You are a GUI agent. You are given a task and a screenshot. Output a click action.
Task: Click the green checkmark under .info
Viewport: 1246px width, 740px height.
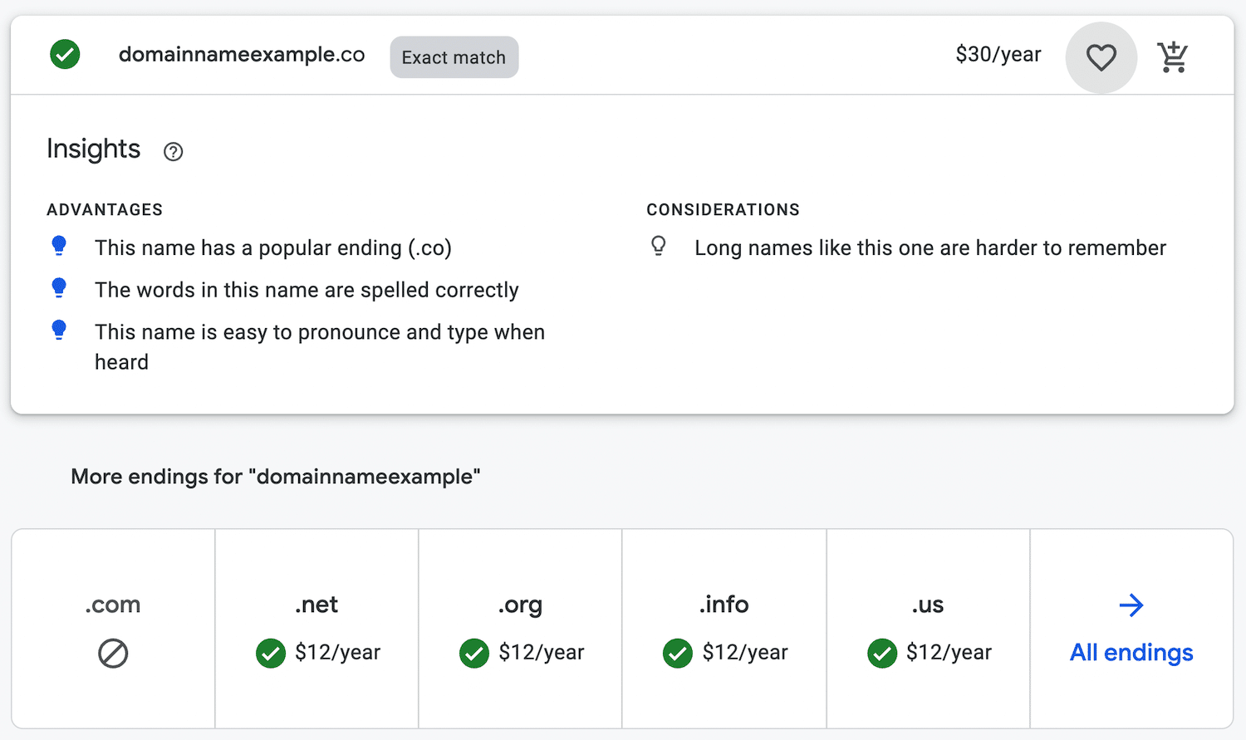click(x=678, y=654)
